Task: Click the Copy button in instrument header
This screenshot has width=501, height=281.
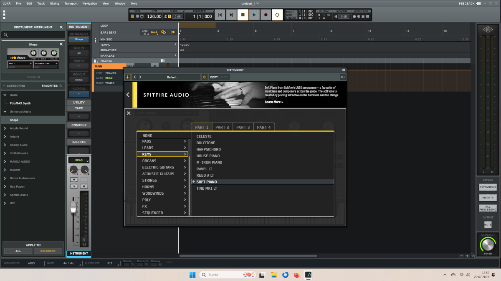Action: point(214,77)
